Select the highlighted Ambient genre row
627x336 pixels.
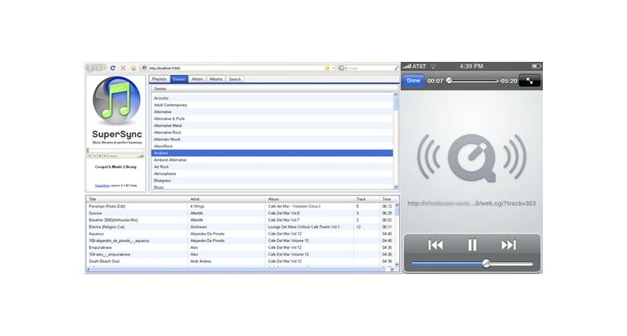coord(272,153)
